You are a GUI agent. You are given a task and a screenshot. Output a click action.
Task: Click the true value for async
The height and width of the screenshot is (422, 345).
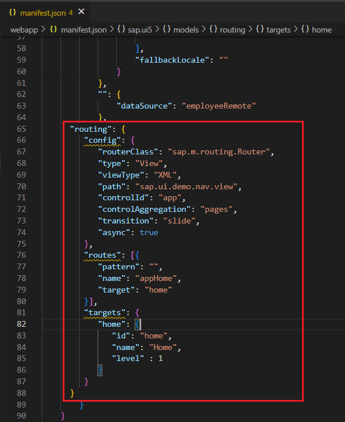[149, 233]
